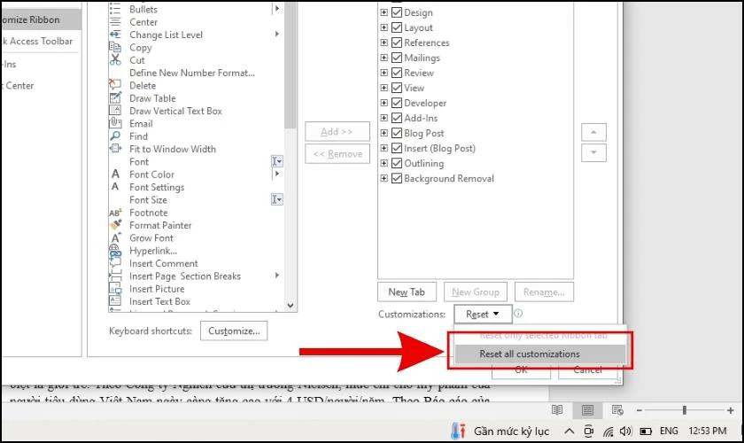Click the Insert Comment icon
744x443 pixels.
click(x=115, y=262)
